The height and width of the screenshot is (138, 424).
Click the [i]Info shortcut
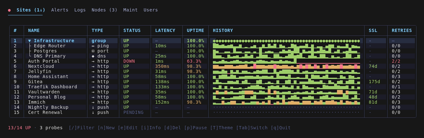151,128
